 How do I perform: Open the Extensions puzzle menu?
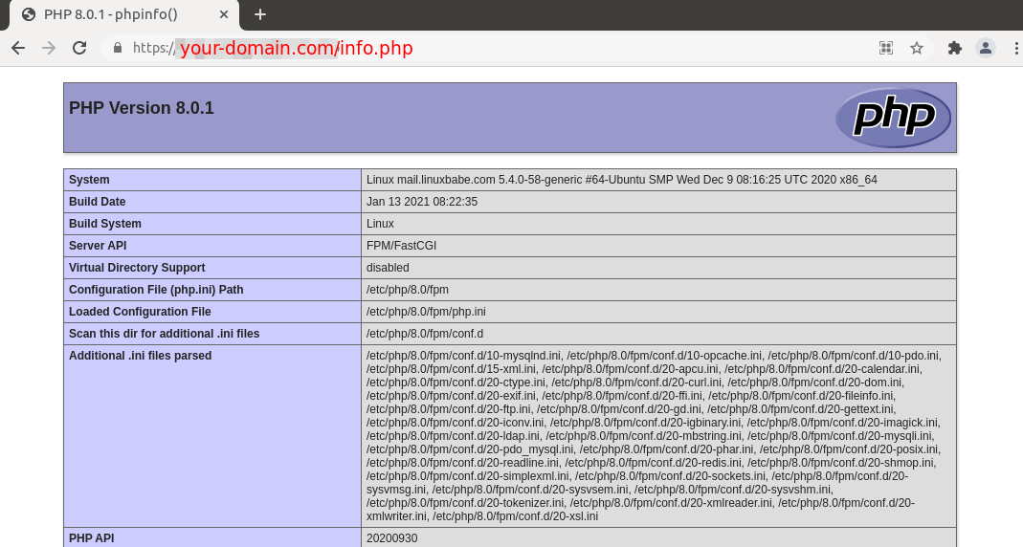coord(954,48)
